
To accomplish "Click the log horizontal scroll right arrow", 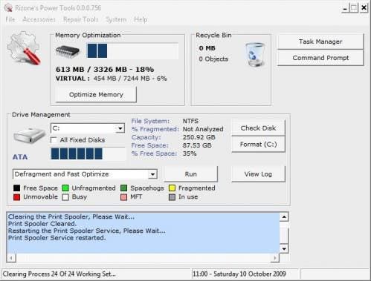I will tap(275, 258).
